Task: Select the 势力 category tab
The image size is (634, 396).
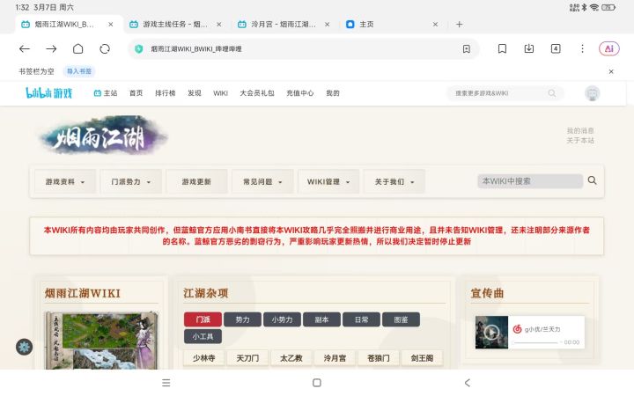Action: [x=242, y=319]
